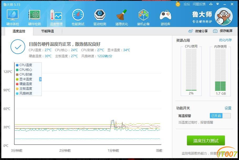Screen dimensions: 239x160
Task: Click the 当前 label on the time axis
Action: (x=159, y=150)
